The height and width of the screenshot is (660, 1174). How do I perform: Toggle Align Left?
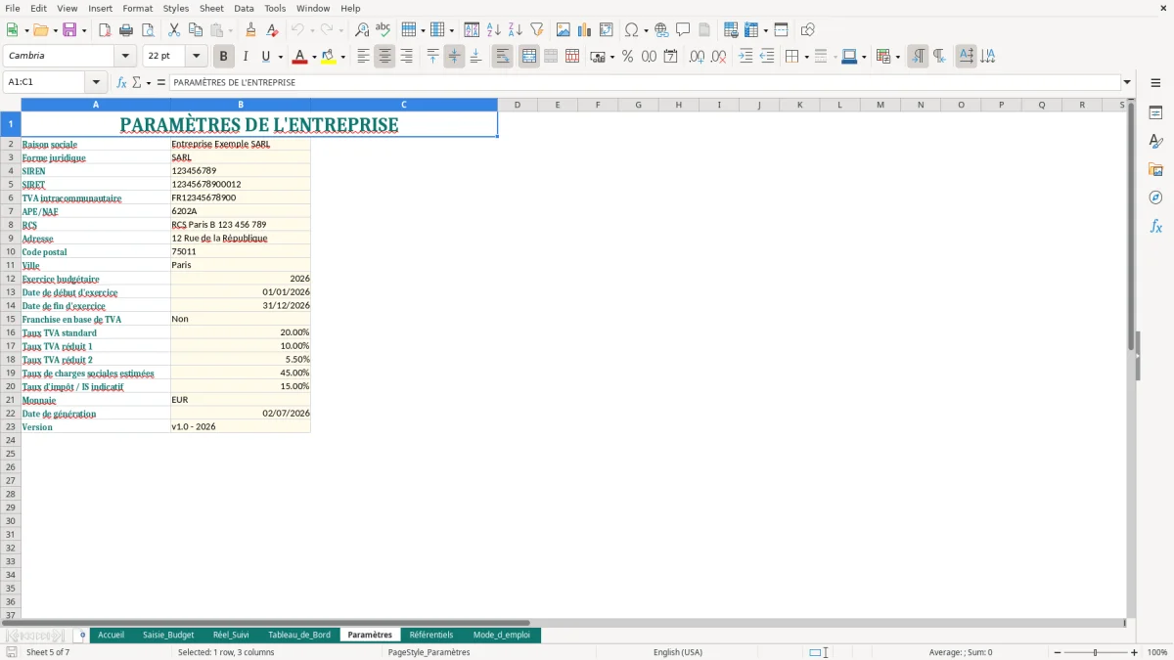(363, 57)
